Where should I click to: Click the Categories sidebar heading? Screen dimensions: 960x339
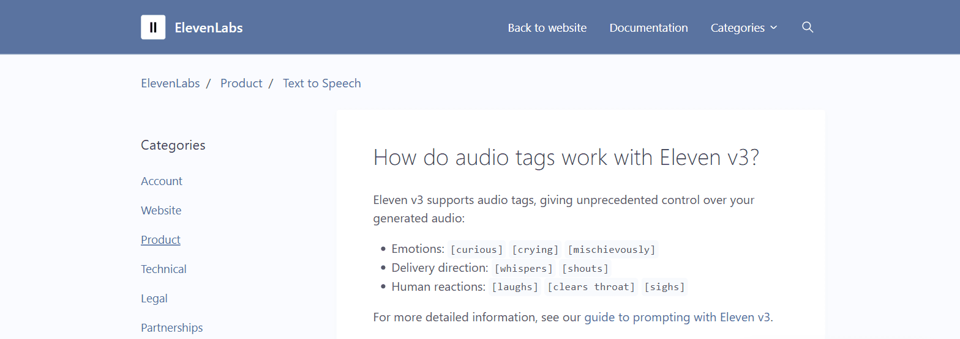[x=173, y=145]
